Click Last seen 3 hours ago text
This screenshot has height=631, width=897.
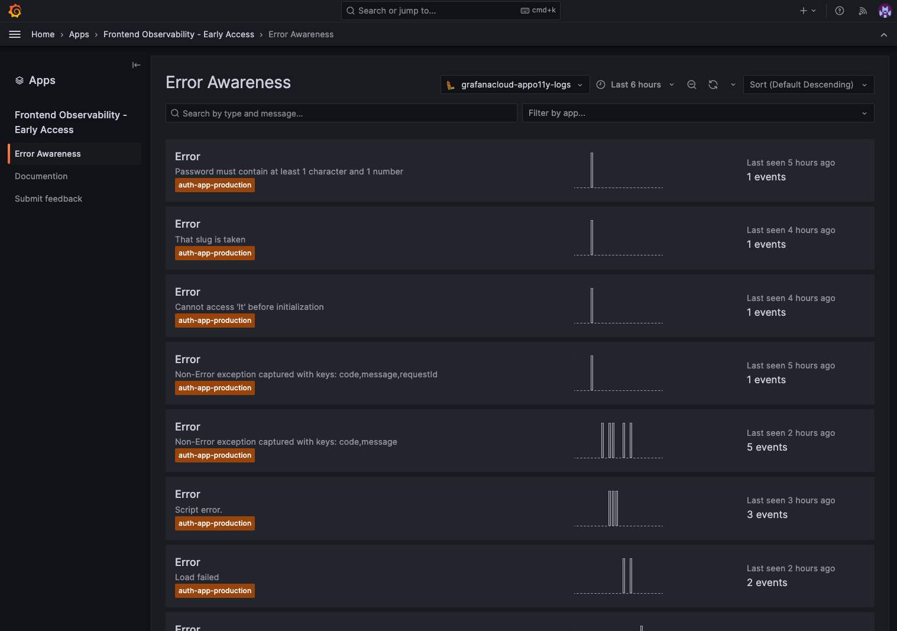tap(791, 500)
